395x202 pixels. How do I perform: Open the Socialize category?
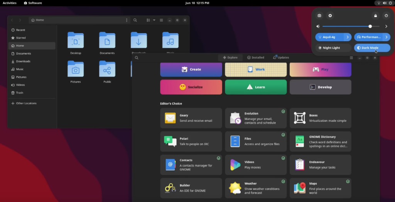[x=191, y=87]
